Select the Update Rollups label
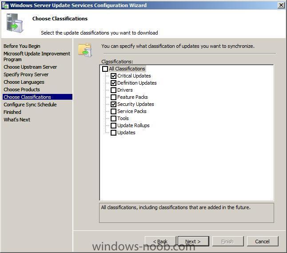 click(133, 125)
